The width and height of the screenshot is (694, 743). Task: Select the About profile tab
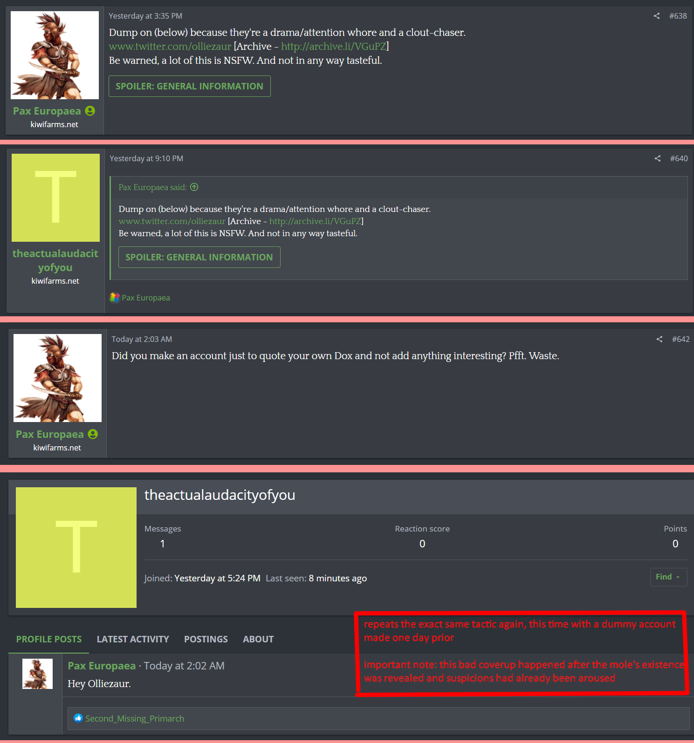pyautogui.click(x=258, y=639)
